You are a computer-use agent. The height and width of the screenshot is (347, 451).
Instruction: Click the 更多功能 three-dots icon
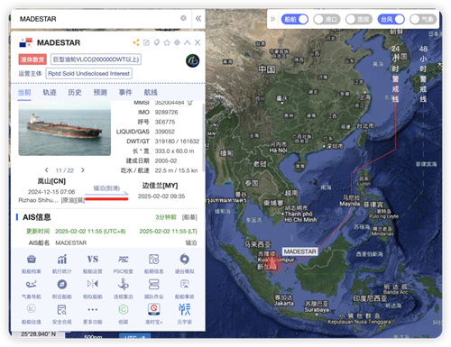[93, 309]
